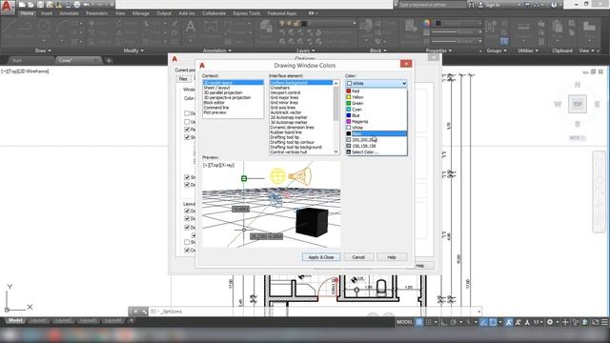Expand the Draw panel flyout
Screen dimensions: 610x343
43,50
